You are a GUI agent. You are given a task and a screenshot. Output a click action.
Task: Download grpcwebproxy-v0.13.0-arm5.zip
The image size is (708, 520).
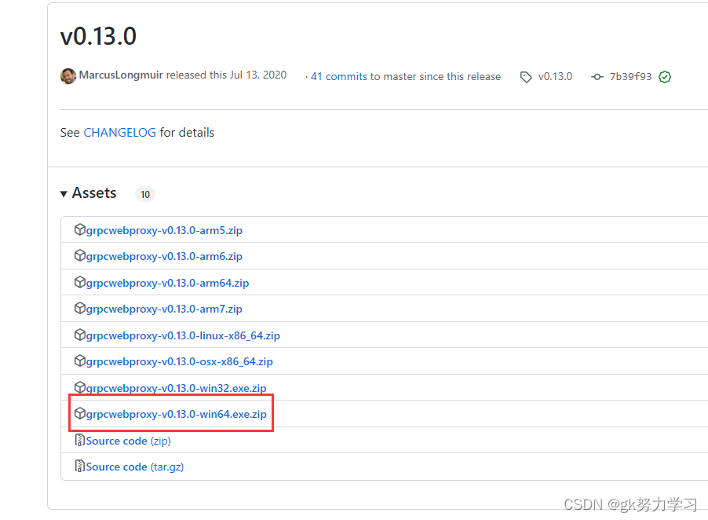coord(164,230)
